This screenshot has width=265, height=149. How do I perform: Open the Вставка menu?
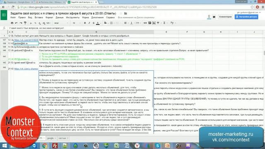click(39, 17)
